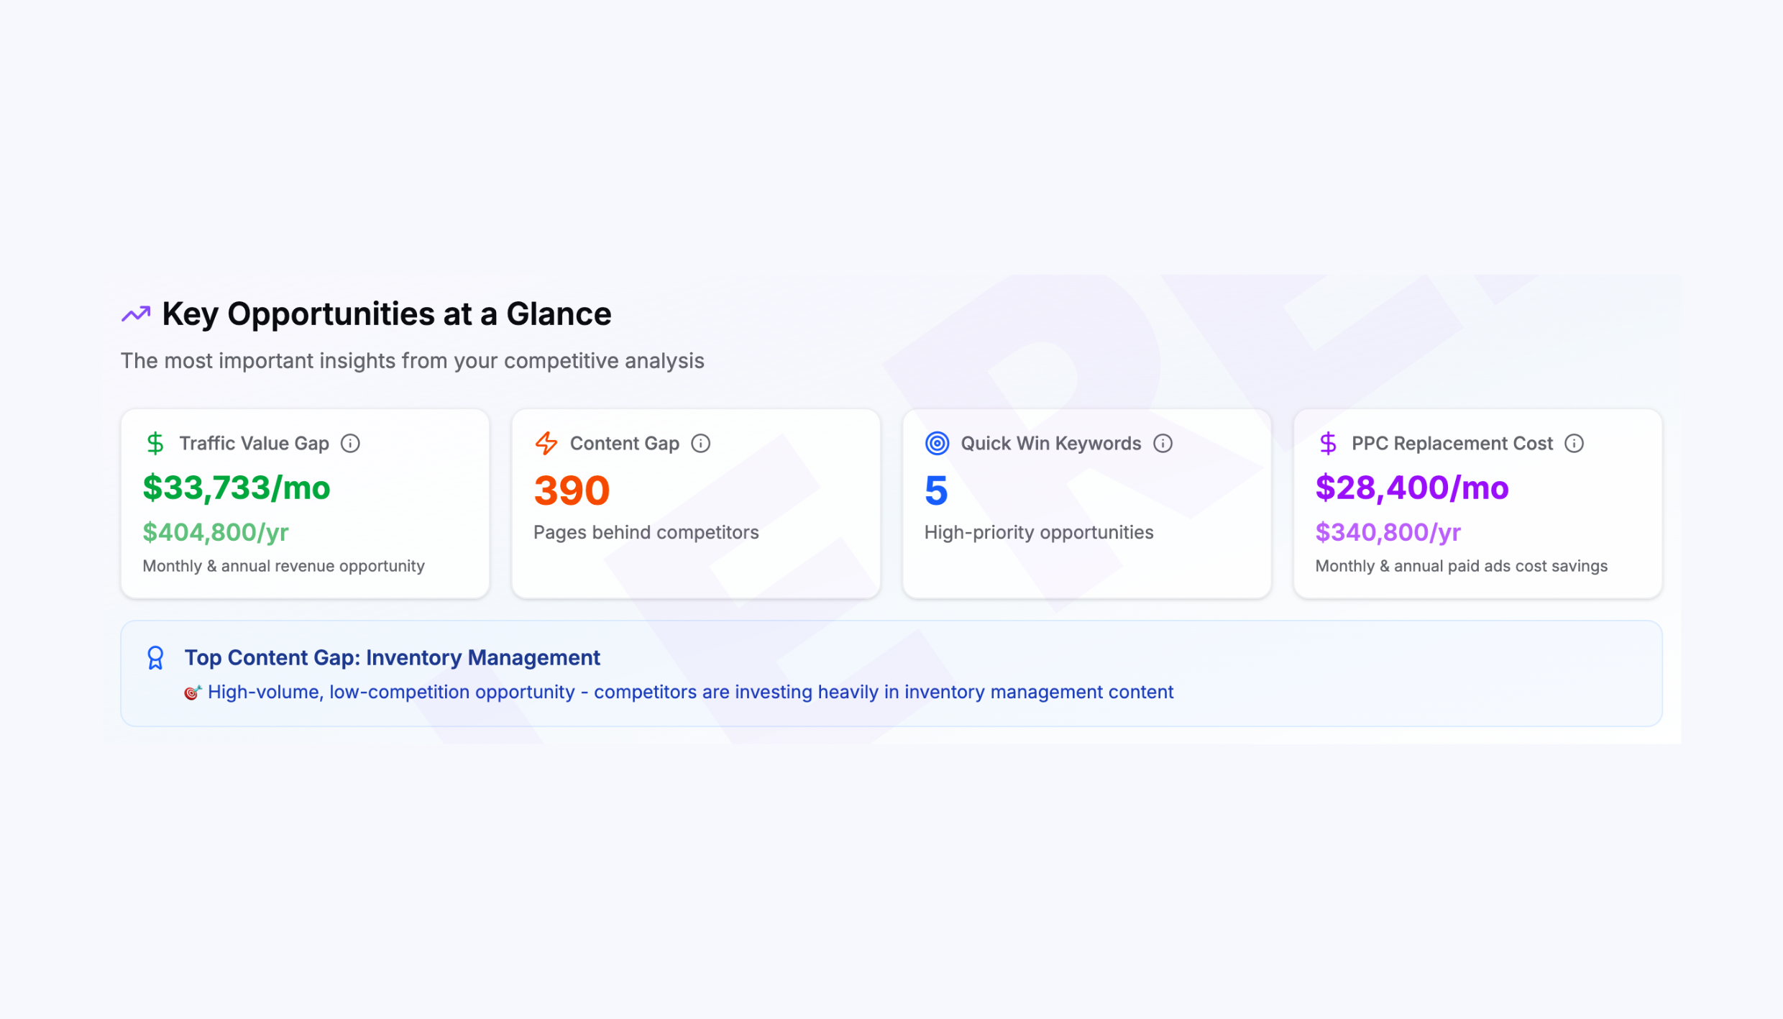The image size is (1783, 1019).
Task: Click the purple dollar icon for PPC Replacement Cost
Action: [x=1328, y=443]
